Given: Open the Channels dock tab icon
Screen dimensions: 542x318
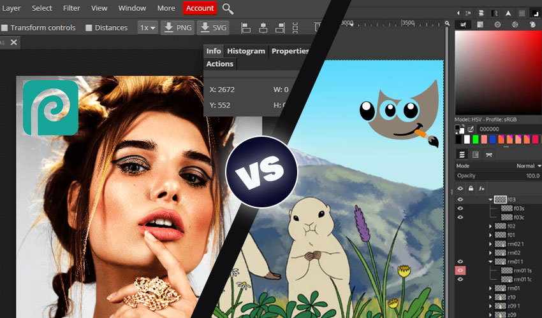Looking at the screenshot, I should click(476, 155).
